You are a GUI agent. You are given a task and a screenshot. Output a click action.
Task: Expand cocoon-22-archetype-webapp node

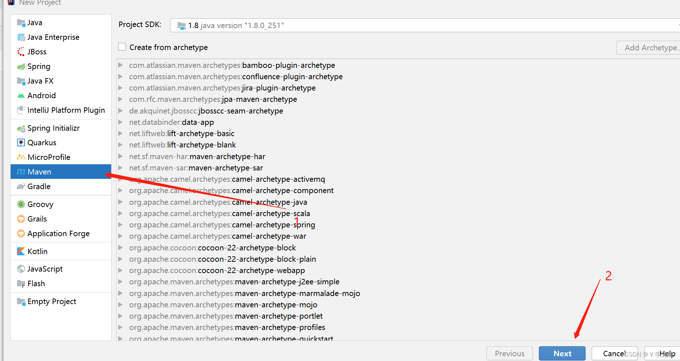120,270
